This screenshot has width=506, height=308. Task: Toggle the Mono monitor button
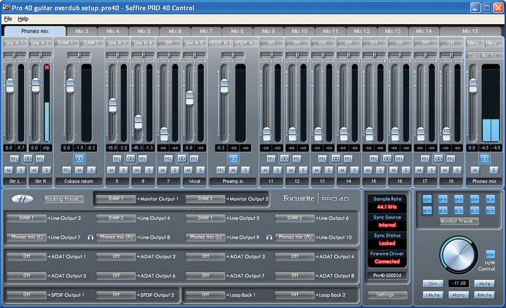(459, 295)
